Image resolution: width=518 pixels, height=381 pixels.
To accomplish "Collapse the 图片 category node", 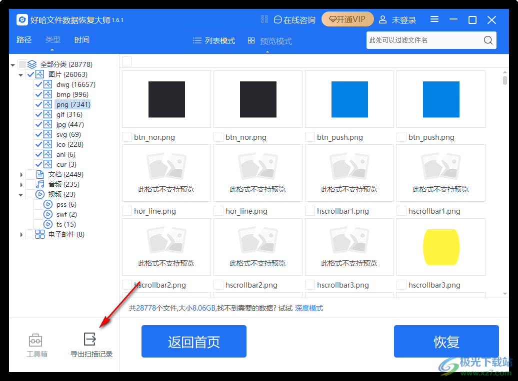I will (x=21, y=75).
